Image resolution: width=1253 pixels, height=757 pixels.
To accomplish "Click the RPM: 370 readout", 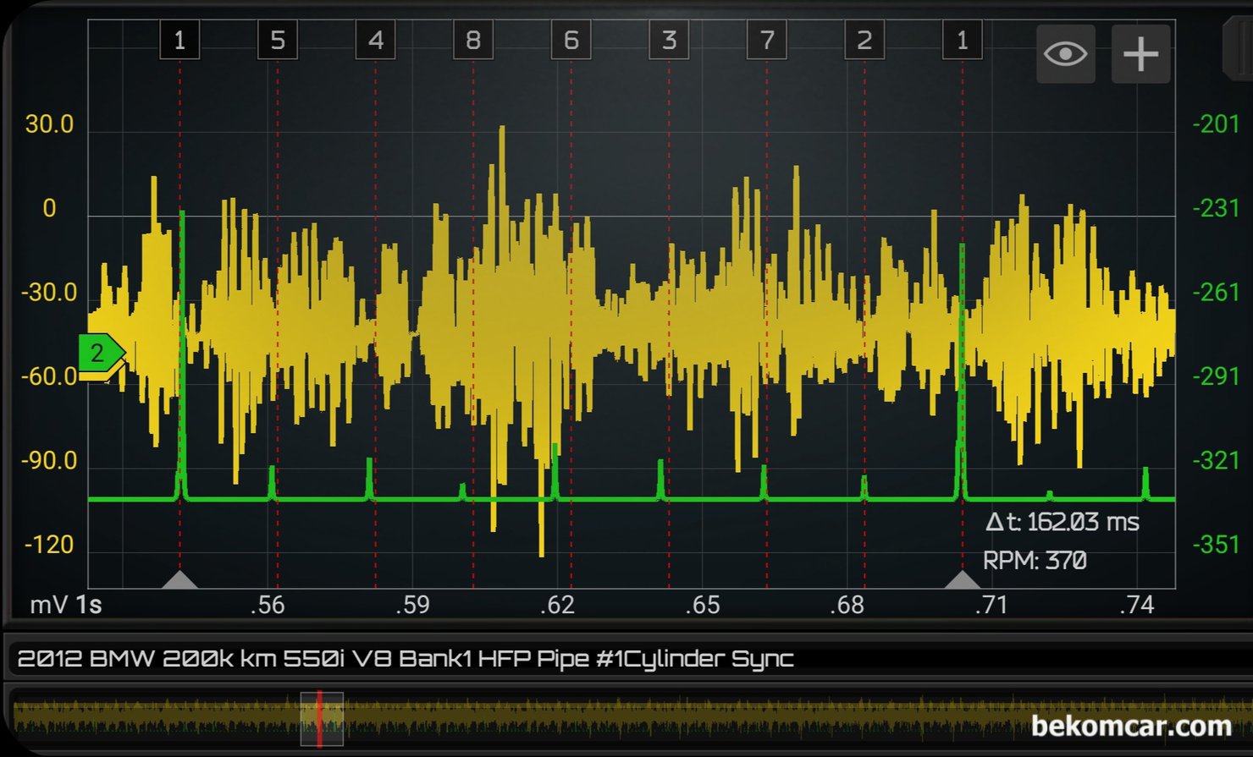I will pyautogui.click(x=1035, y=560).
